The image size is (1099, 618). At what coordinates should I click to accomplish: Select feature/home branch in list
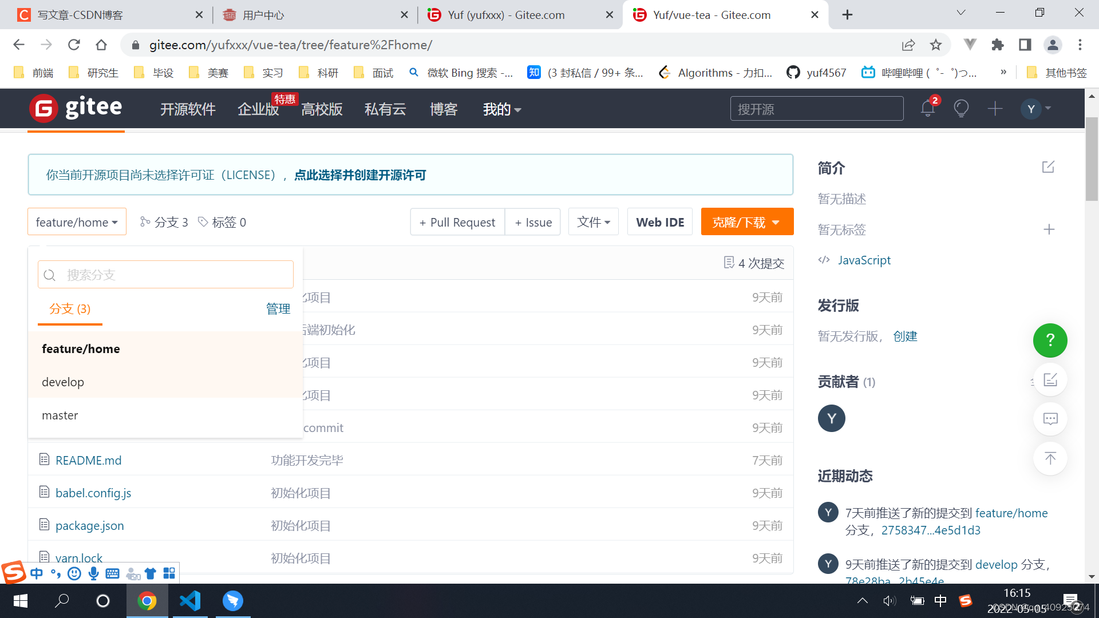pyautogui.click(x=165, y=348)
